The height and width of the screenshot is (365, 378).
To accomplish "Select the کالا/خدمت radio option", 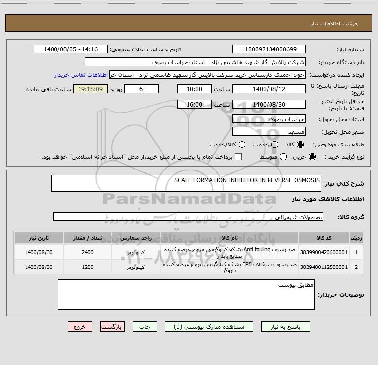I will tap(242, 145).
